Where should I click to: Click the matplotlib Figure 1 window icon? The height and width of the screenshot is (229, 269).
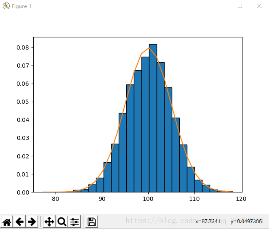[6, 6]
